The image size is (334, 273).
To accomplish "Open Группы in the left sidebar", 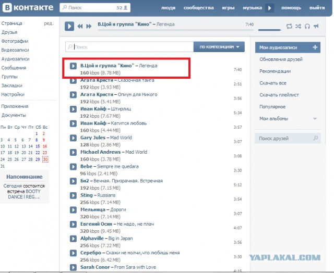I will point(9,77).
